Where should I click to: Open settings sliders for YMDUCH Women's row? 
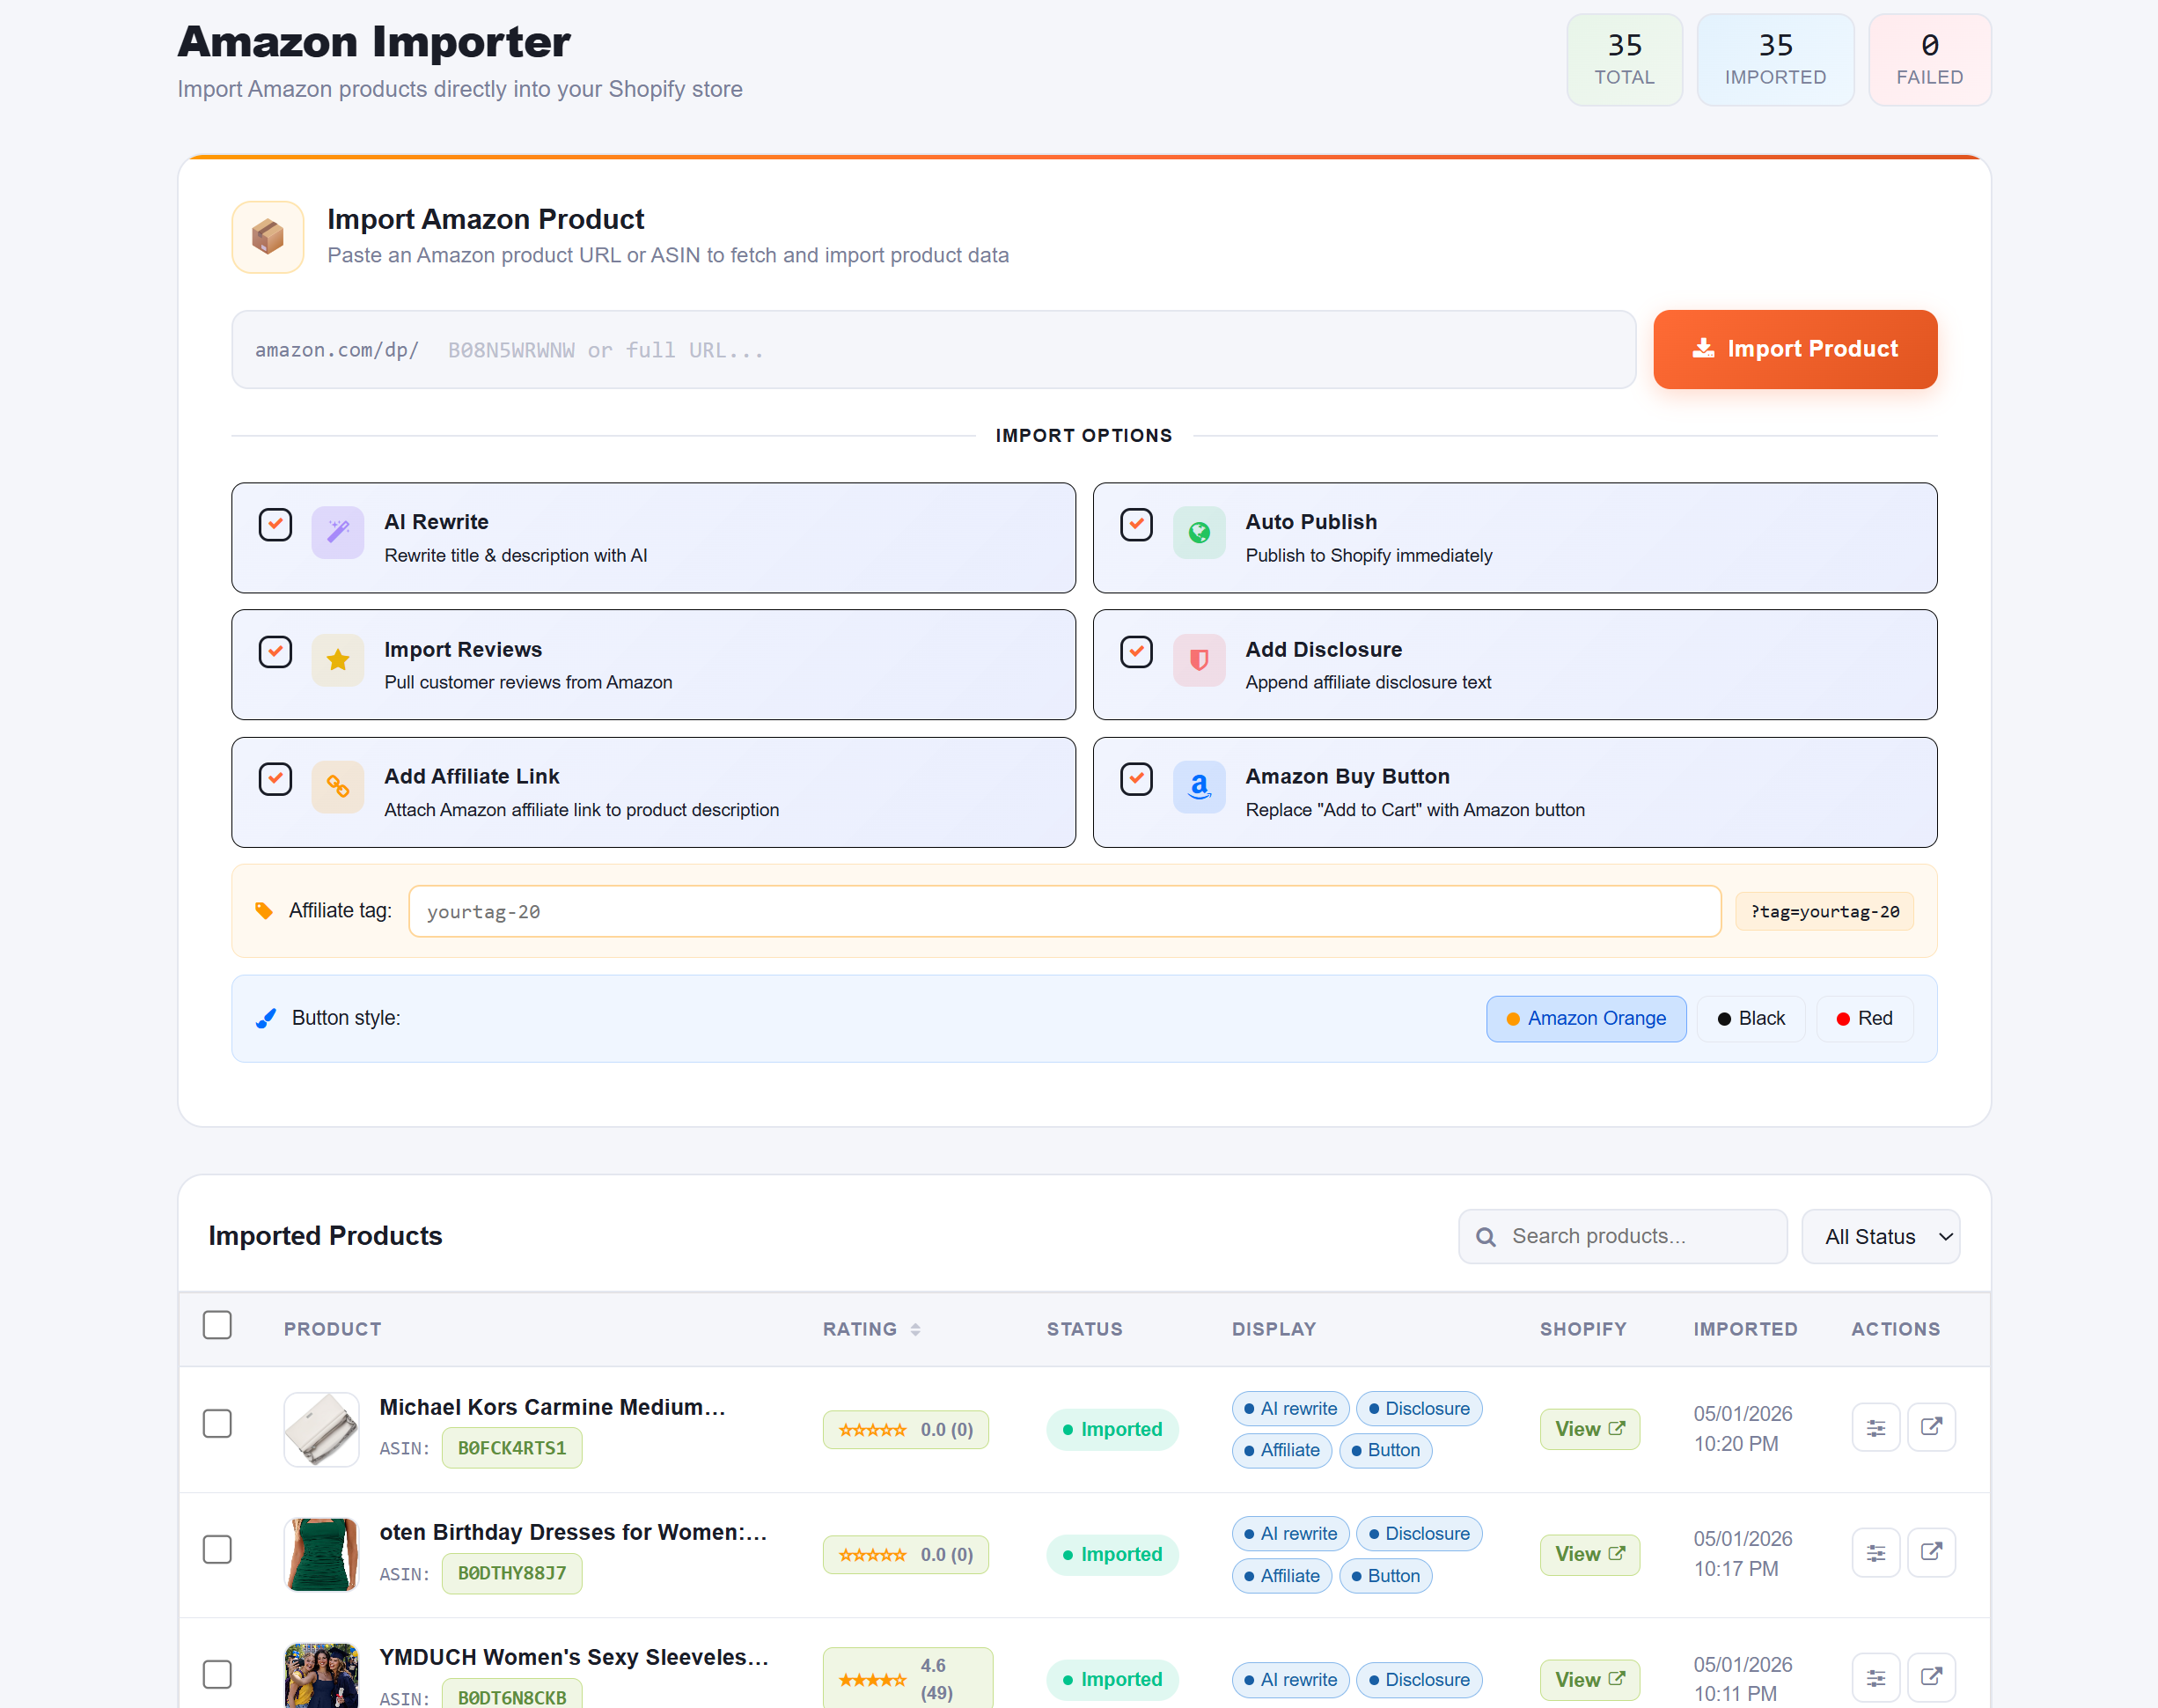pos(1876,1677)
